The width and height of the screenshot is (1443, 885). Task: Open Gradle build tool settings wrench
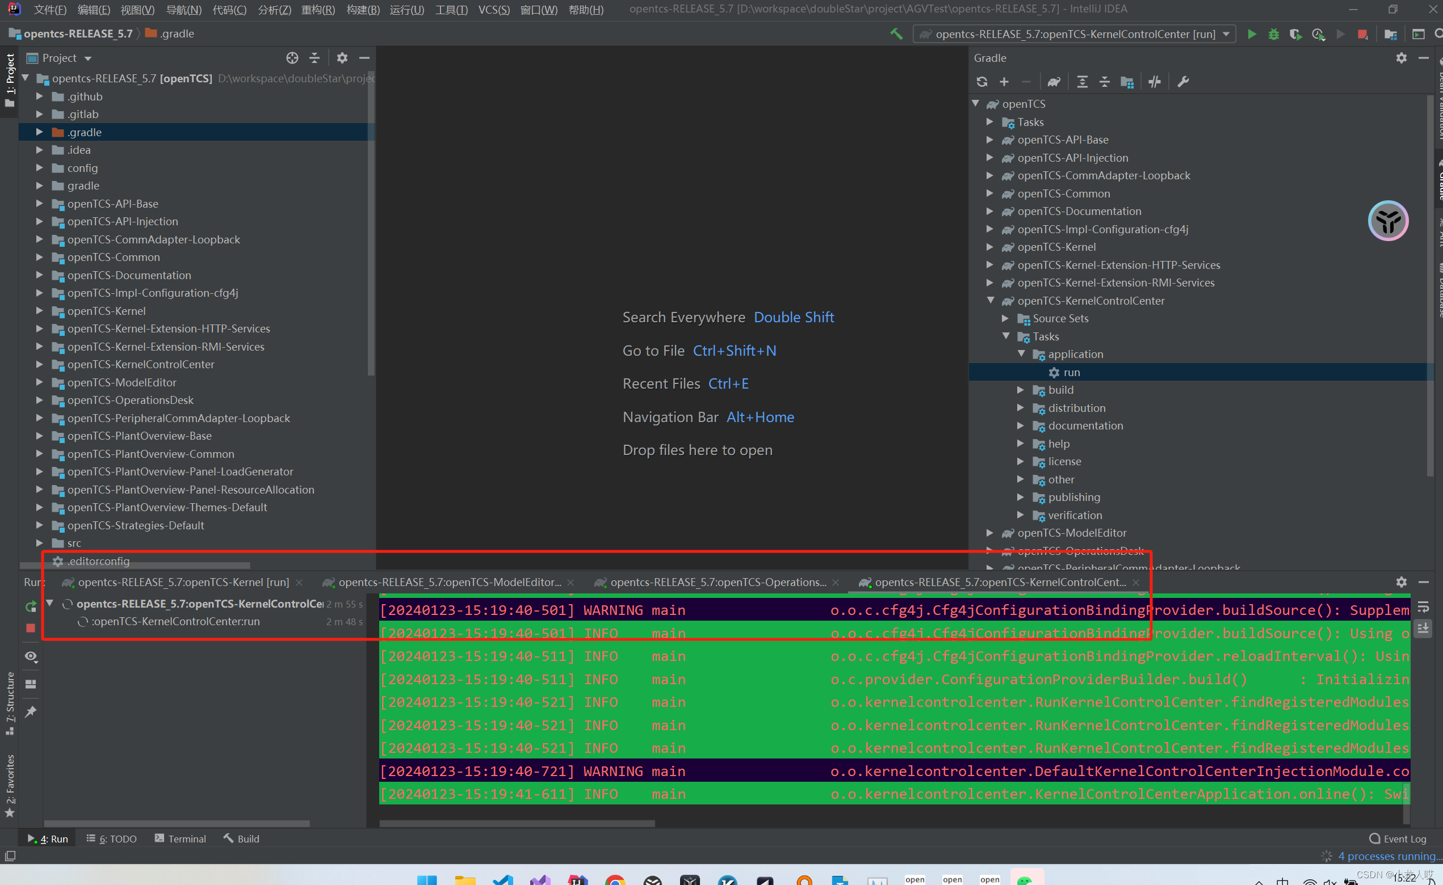coord(1183,82)
